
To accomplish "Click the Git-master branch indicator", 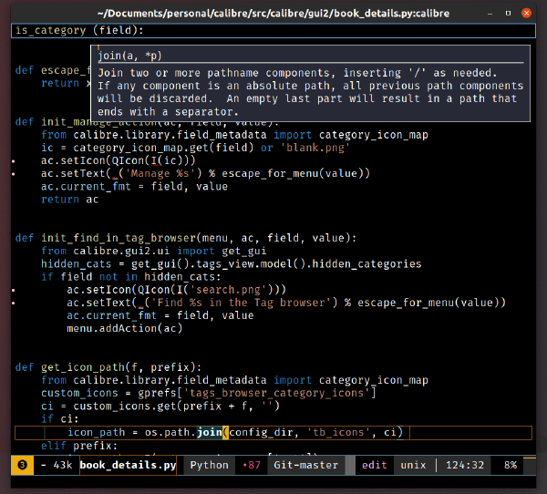I will pyautogui.click(x=306, y=465).
